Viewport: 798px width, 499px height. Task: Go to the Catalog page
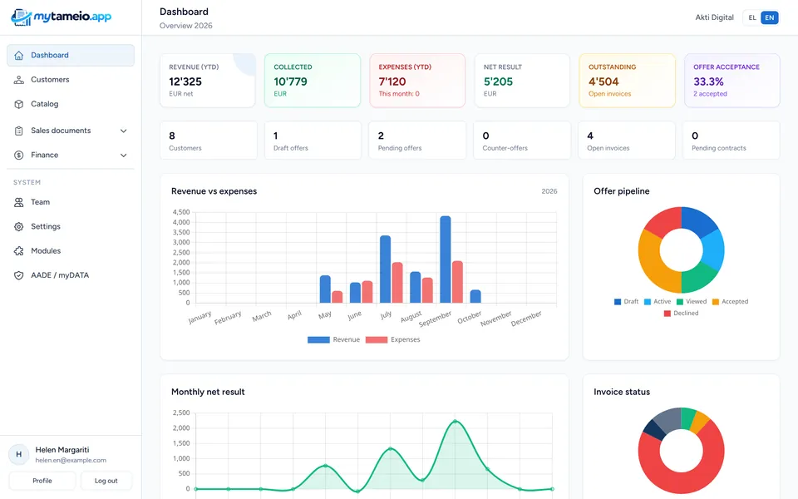point(71,104)
